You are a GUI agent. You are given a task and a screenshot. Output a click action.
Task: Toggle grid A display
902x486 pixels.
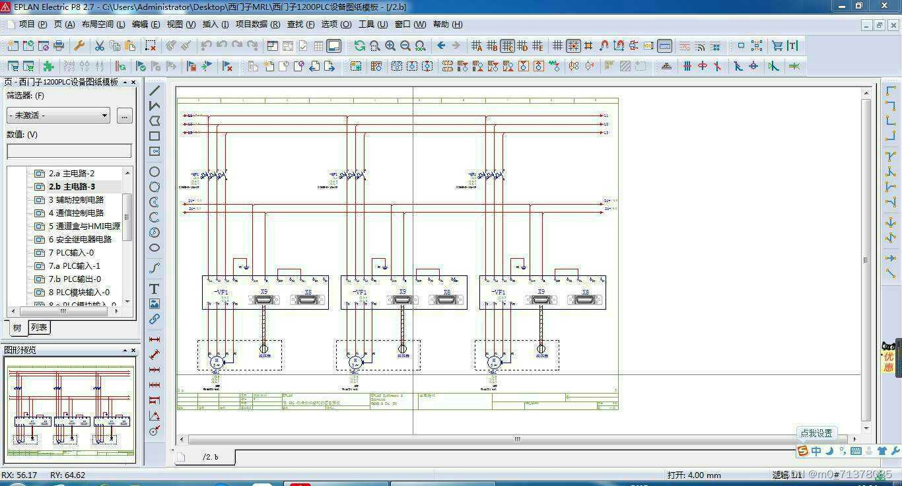(x=477, y=46)
